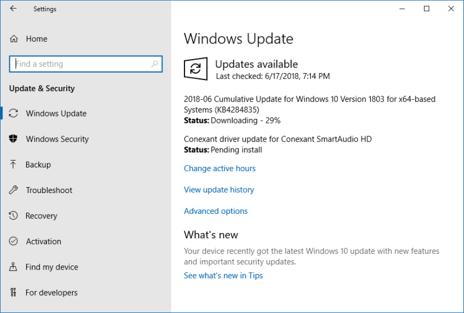
Task: Click the Conexant driver update entry
Action: [x=278, y=139]
